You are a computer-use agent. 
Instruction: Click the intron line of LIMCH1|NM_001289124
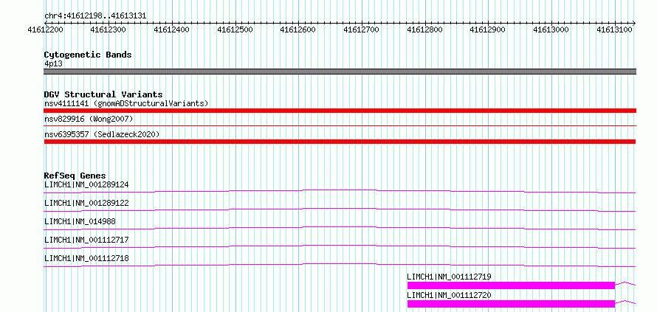click(340, 191)
